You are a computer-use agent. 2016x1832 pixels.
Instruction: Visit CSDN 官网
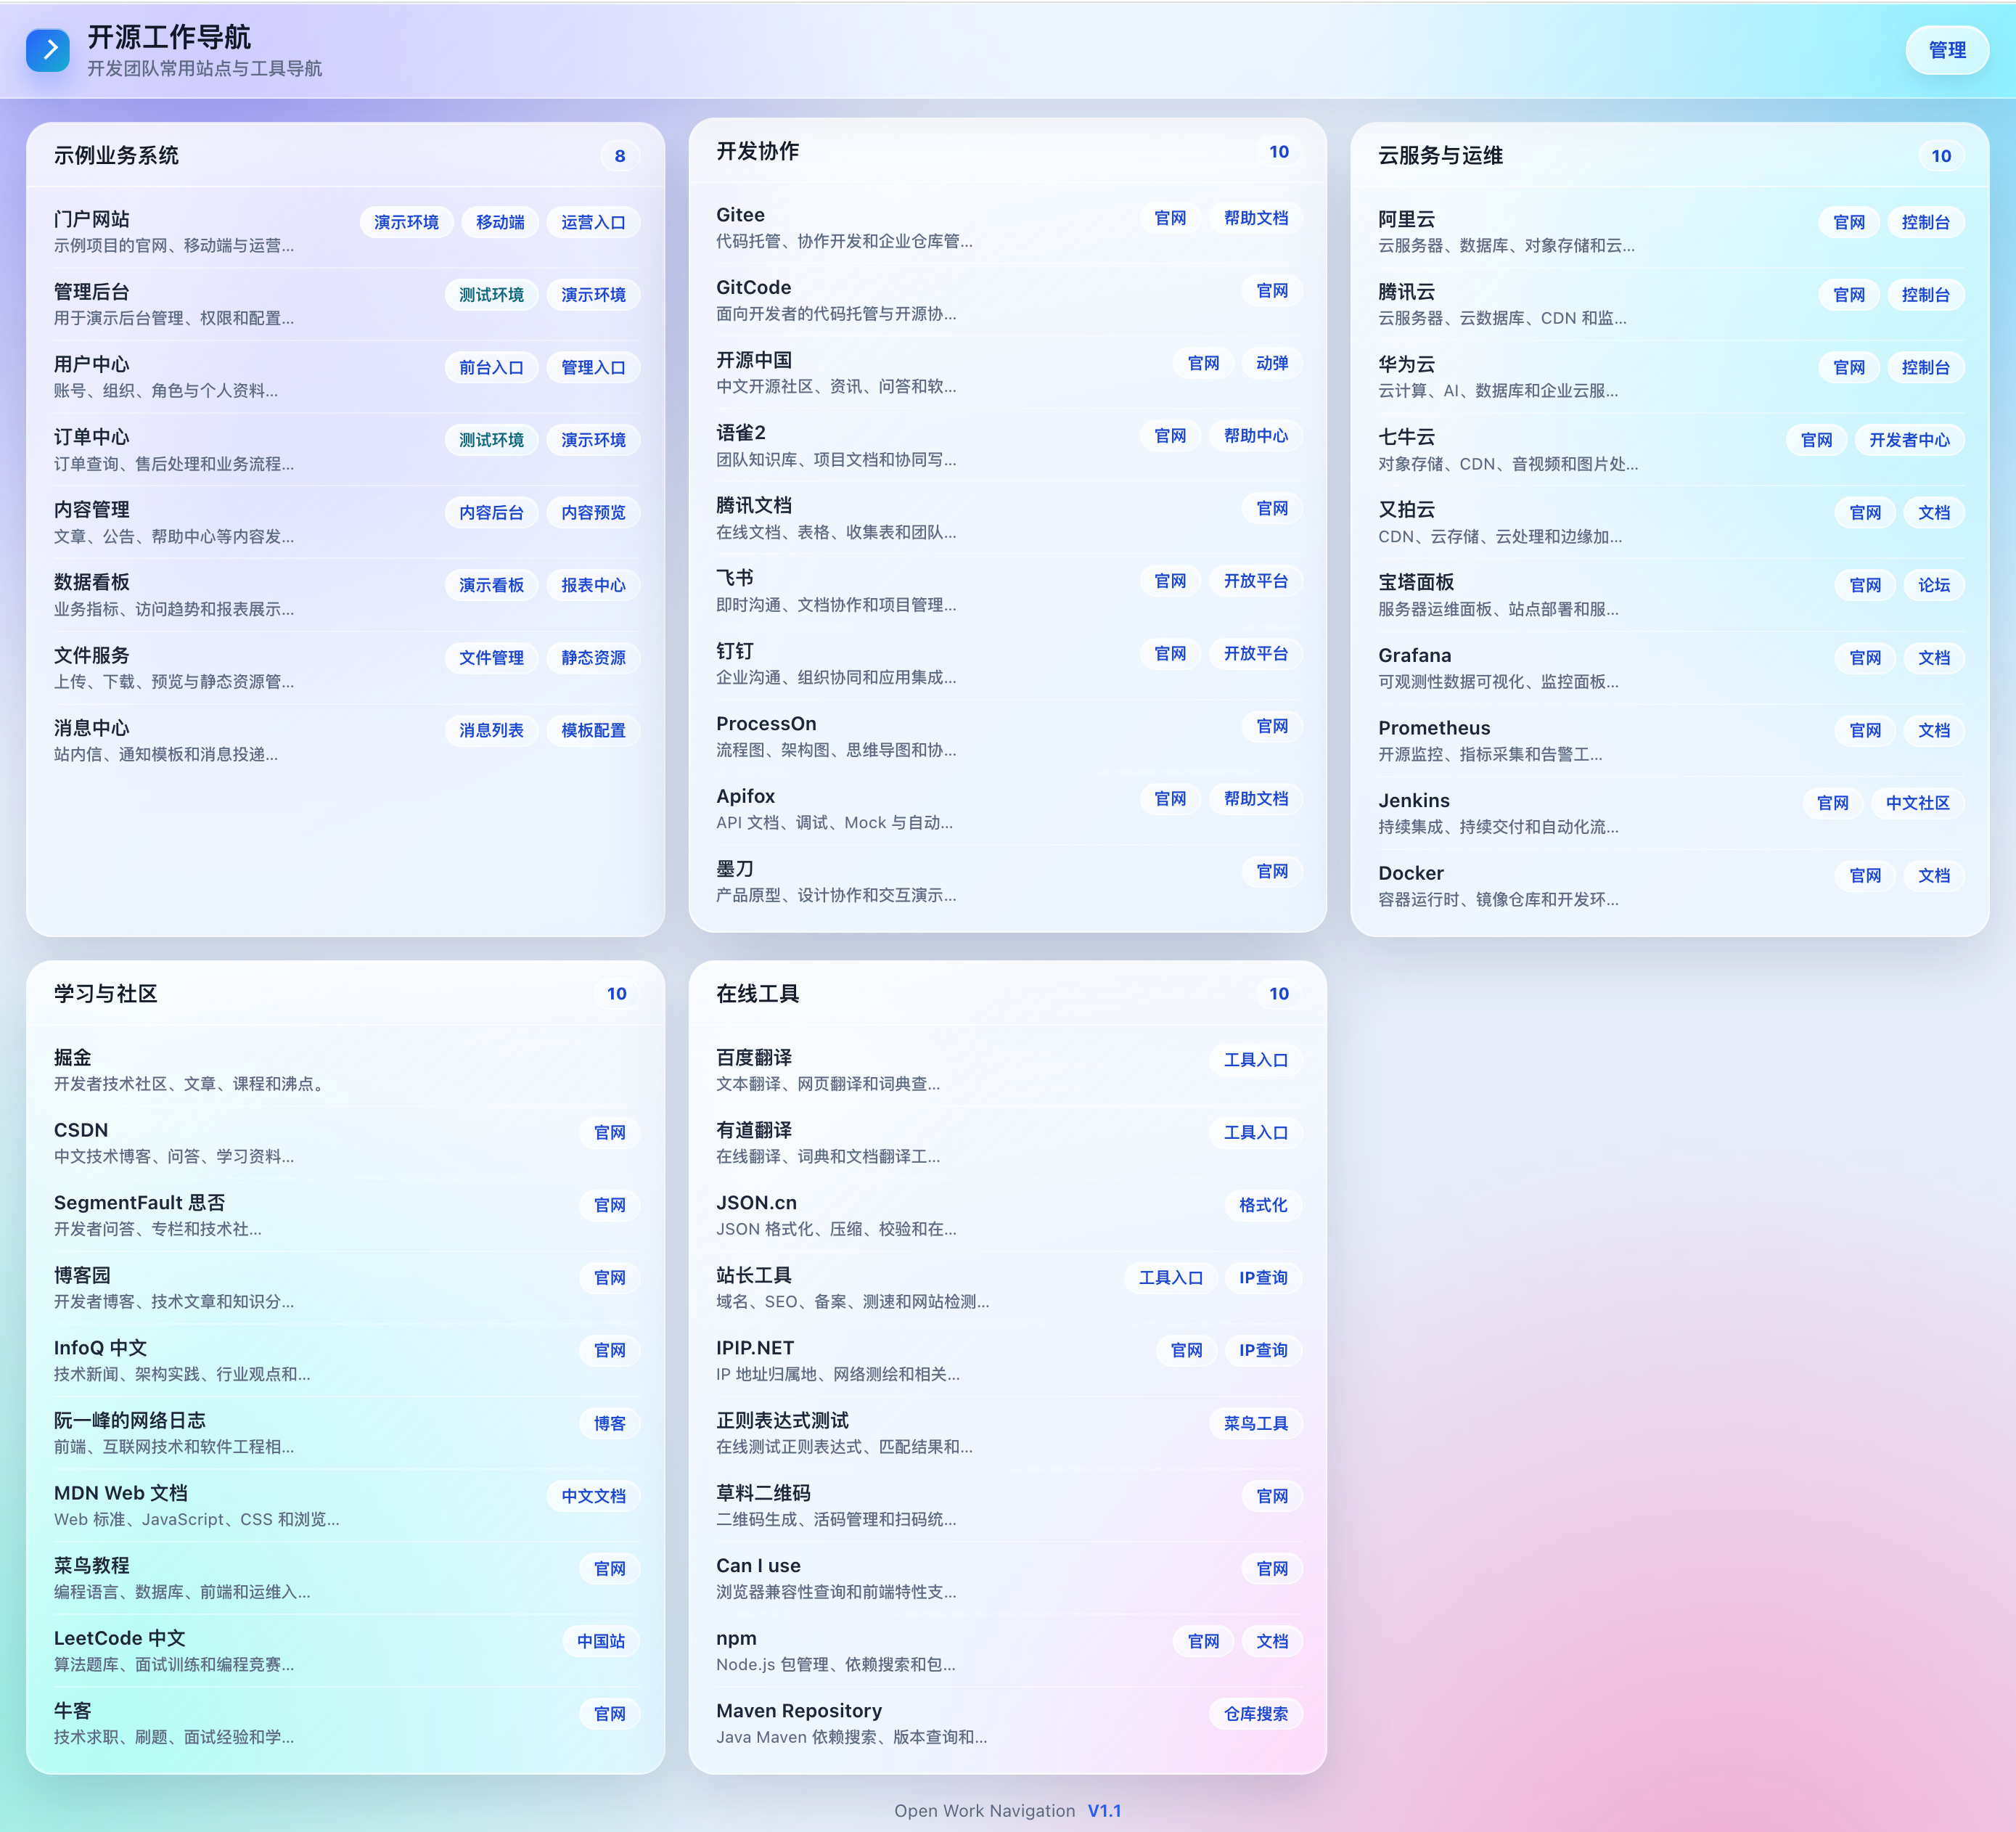coord(609,1132)
